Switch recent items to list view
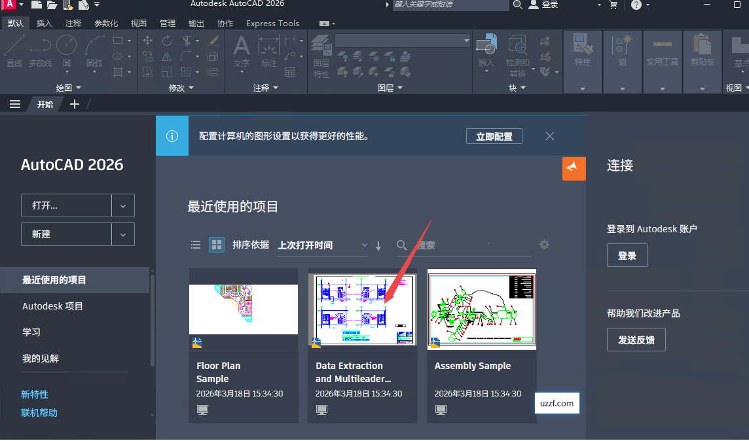 tap(196, 245)
